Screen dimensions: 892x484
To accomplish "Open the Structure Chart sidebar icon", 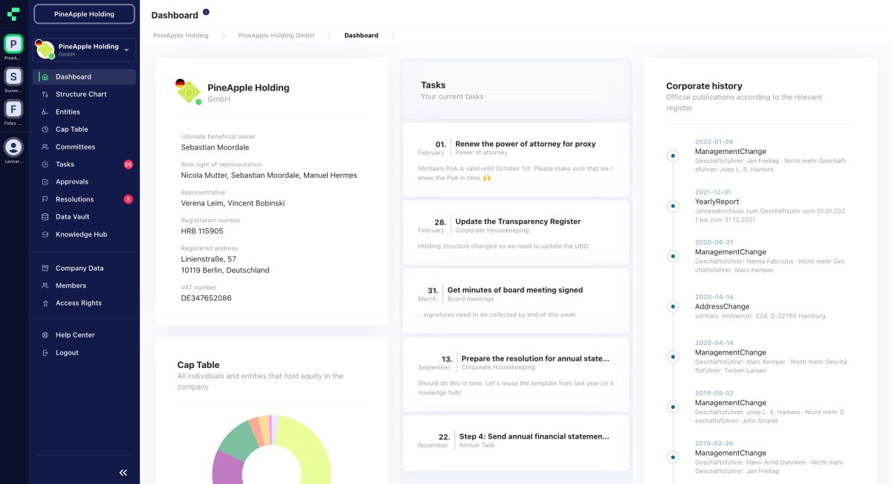I will point(45,94).
